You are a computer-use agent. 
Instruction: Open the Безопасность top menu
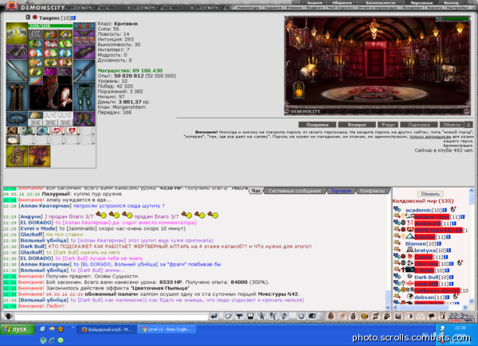tap(380, 2)
